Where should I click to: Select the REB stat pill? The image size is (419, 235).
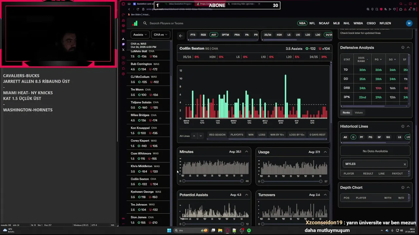tap(203, 35)
